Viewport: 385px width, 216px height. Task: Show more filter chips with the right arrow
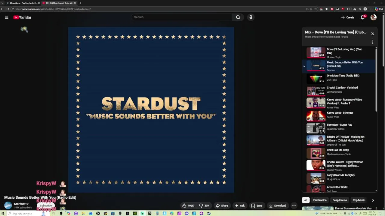[x=373, y=200]
